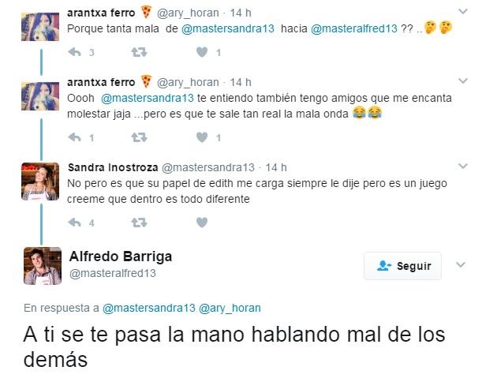The width and height of the screenshot is (486, 378).
Task: Open options chevron on first tweet
Action: 463,12
